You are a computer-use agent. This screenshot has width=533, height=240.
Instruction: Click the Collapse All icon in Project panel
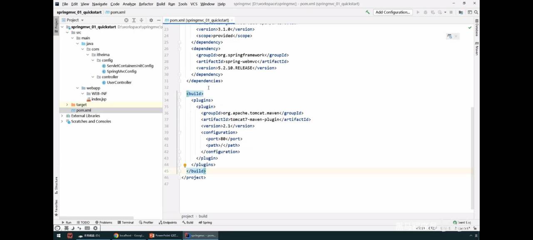(141, 20)
